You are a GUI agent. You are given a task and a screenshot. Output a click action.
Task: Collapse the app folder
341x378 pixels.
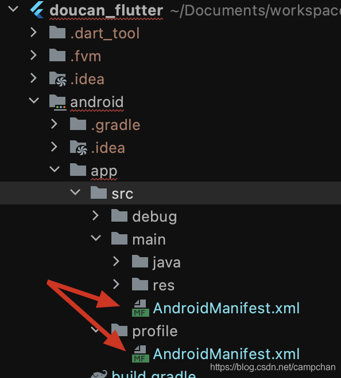point(55,169)
